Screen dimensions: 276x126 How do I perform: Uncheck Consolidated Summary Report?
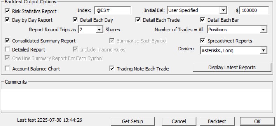(x=7, y=41)
